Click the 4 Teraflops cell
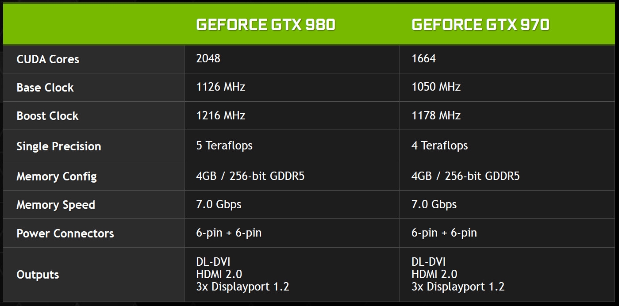This screenshot has width=619, height=306. 439,145
